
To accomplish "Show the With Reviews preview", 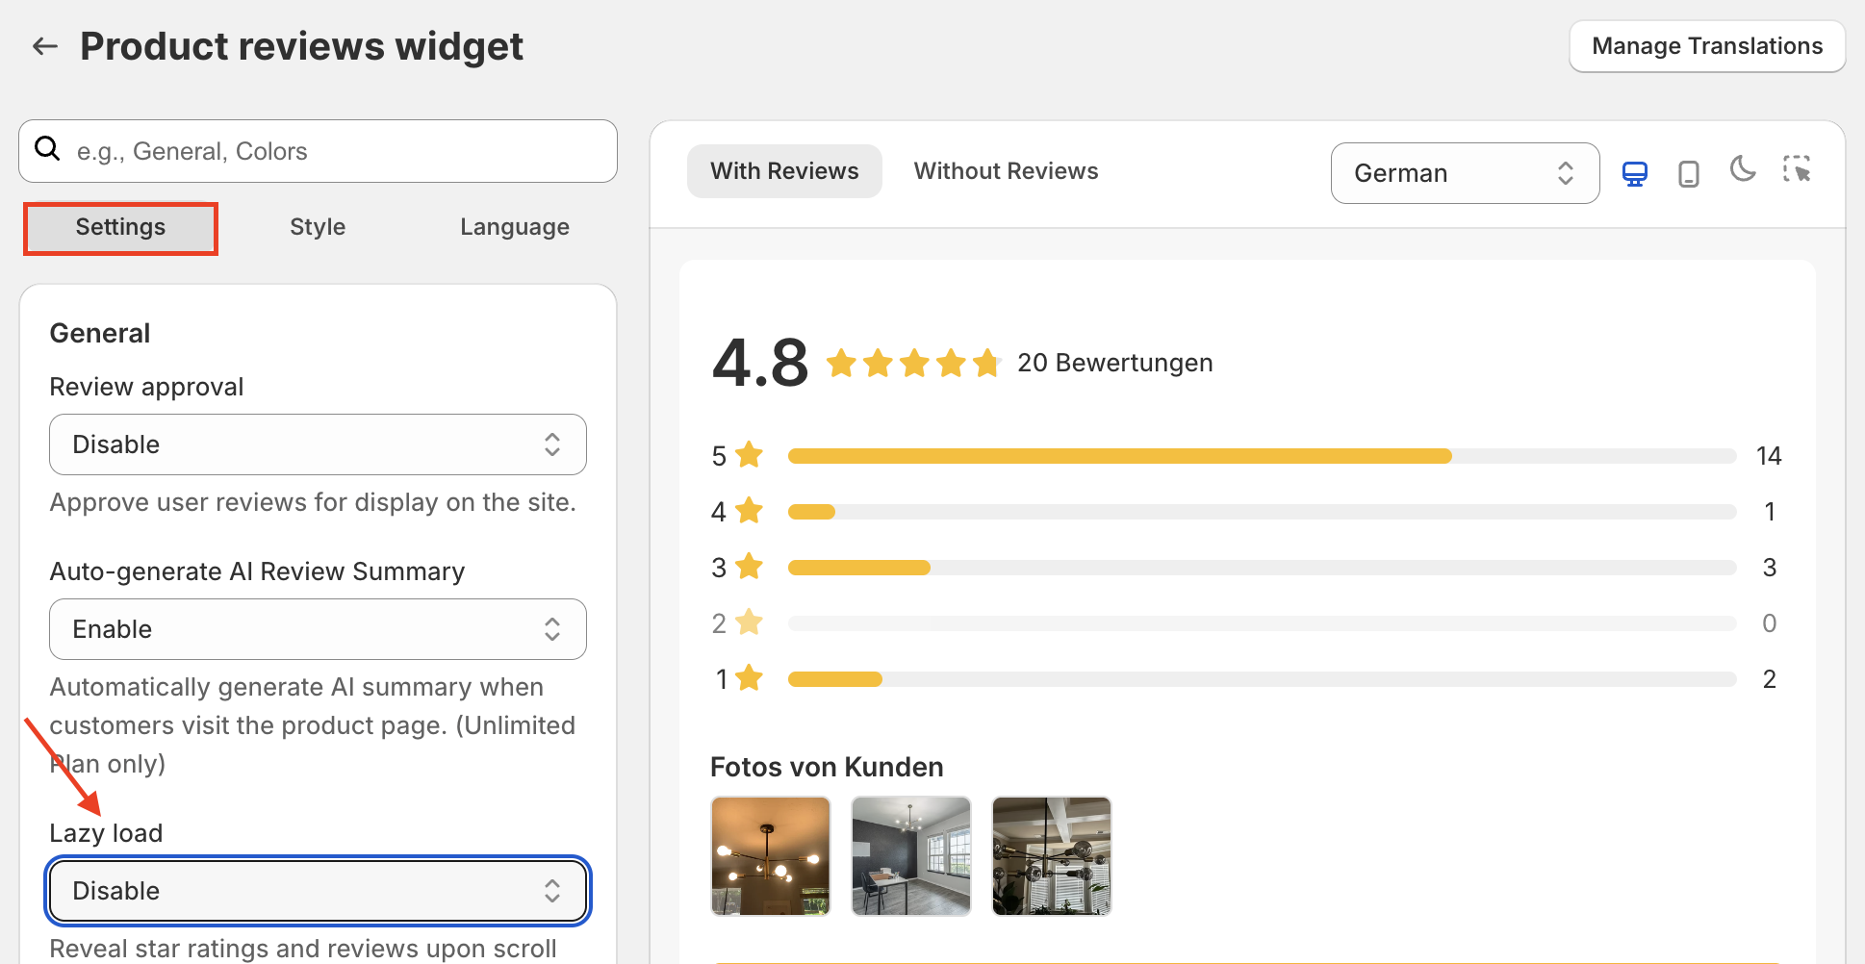I will pos(784,171).
